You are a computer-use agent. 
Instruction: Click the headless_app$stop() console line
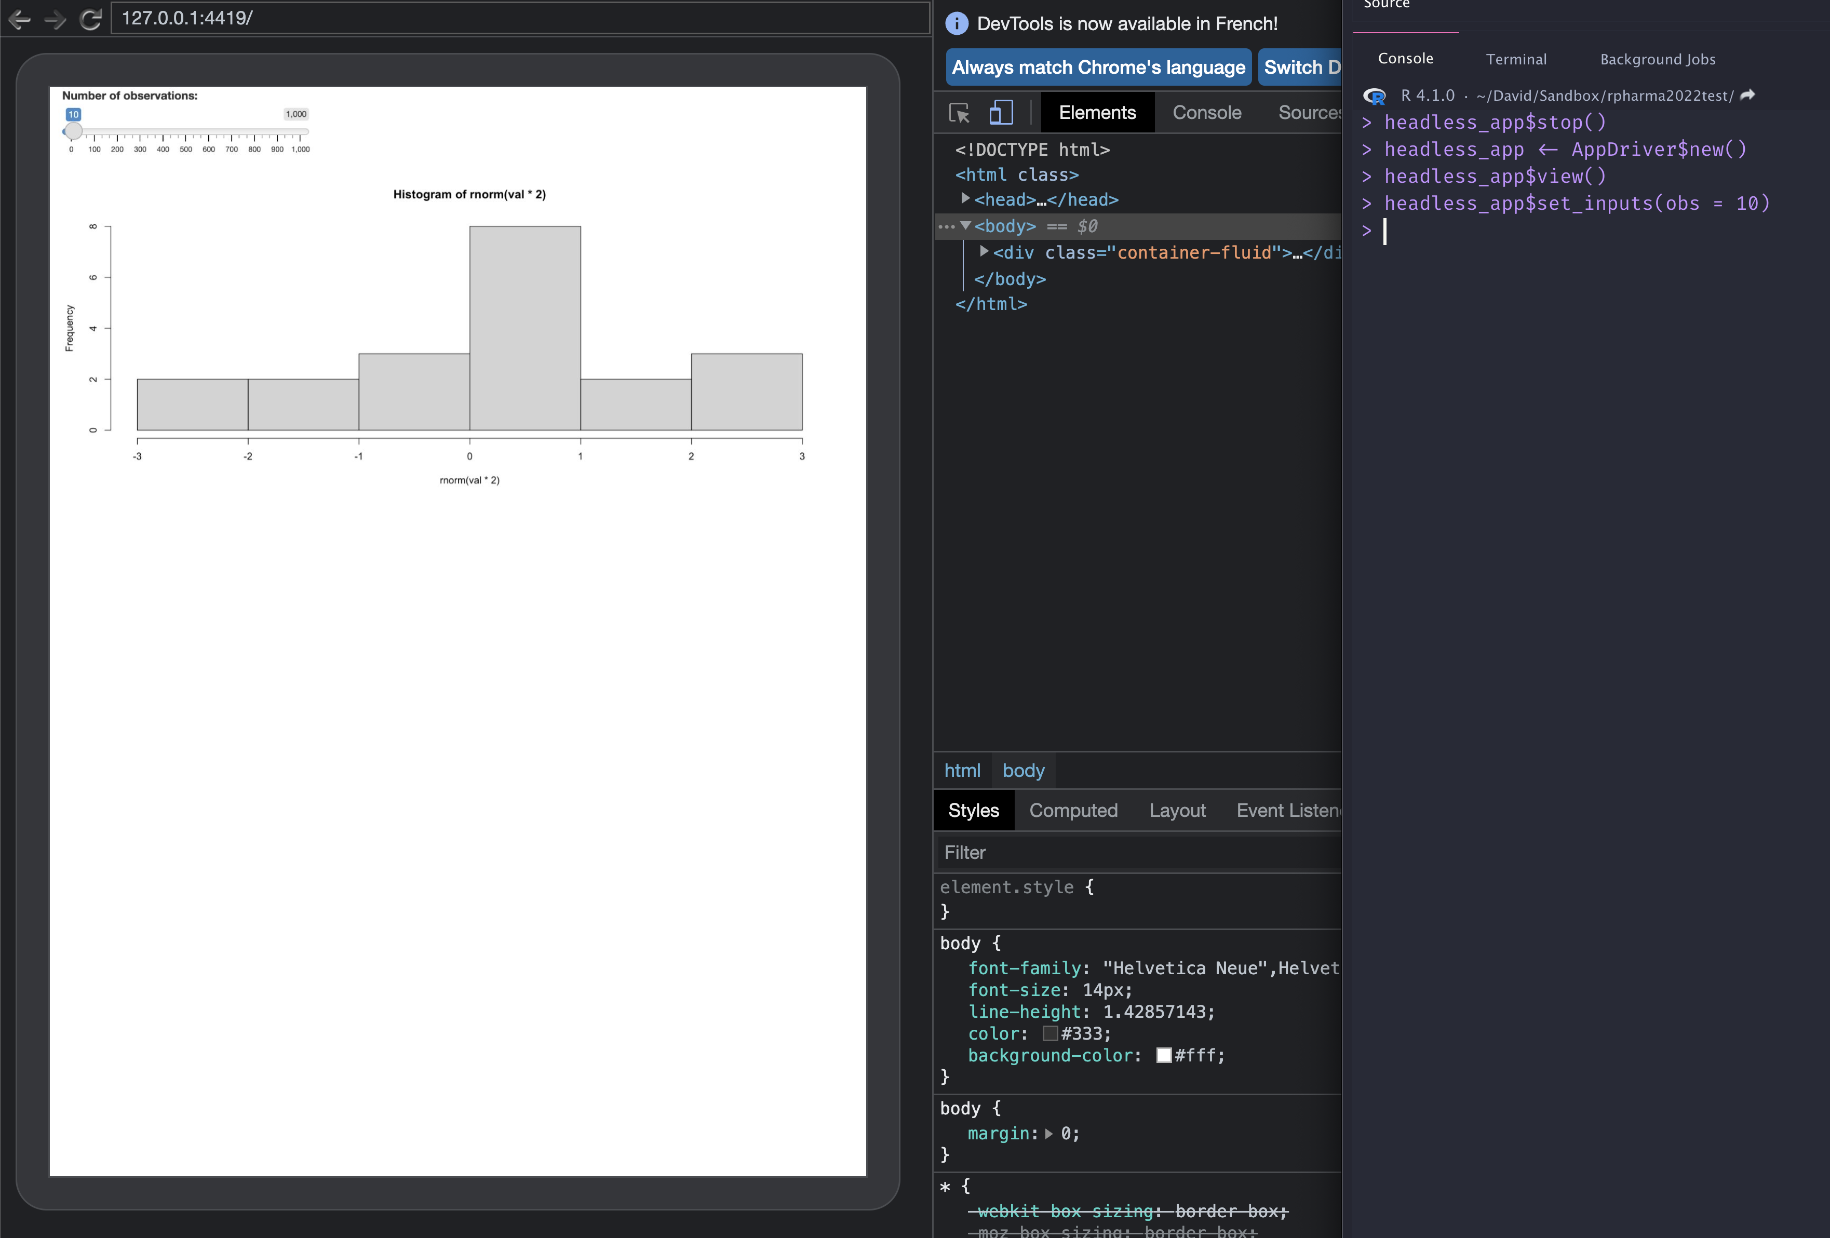[x=1495, y=122]
